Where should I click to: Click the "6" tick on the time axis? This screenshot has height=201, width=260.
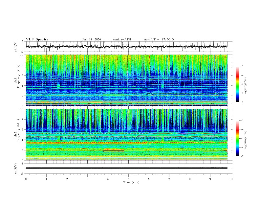(x=149, y=179)
